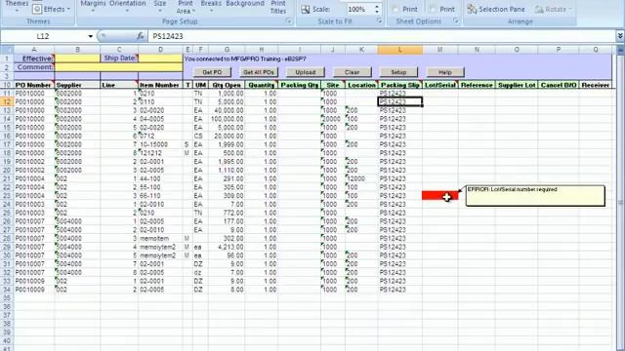
Task: Open the Breaks dropdown
Action: 211,6
